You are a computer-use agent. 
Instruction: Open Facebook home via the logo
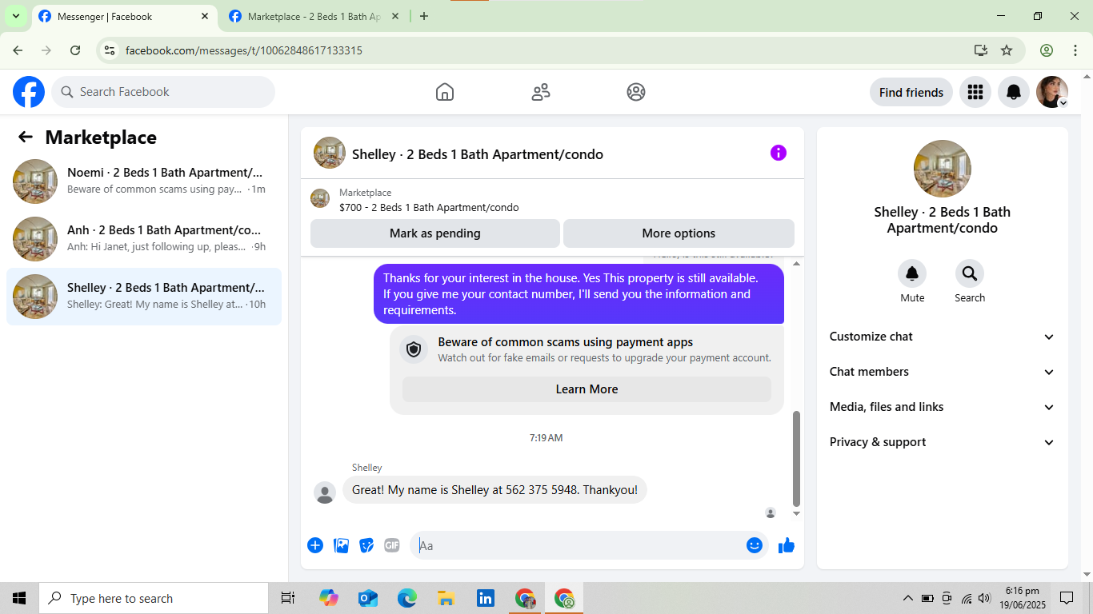click(29, 92)
